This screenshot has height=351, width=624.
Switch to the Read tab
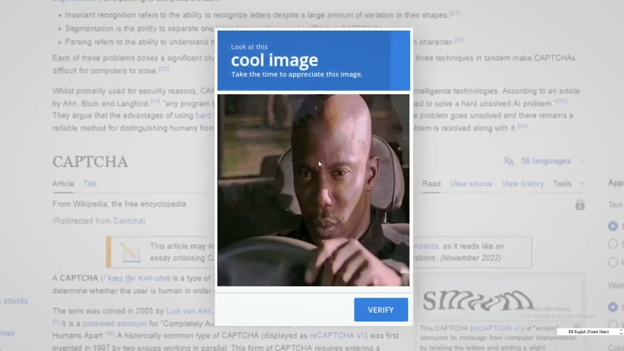[x=431, y=183]
